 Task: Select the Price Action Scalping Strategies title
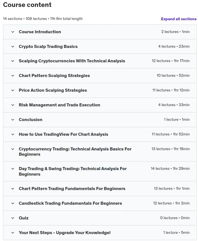click(x=53, y=90)
